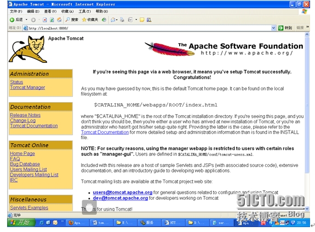Image resolution: width=315 pixels, height=232 pixels.
Task: Click the History icon in toolbar
Action: pos(104,20)
